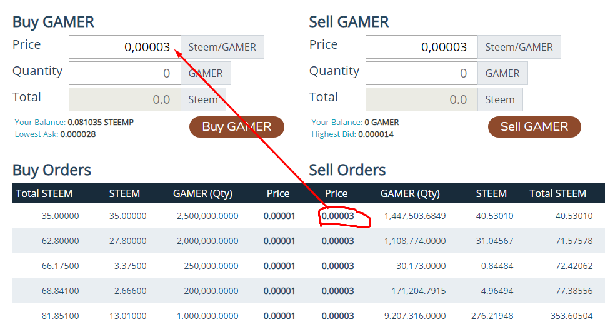The image size is (605, 319).
Task: Click buy order STEEM value 2.66600
Action: click(x=131, y=291)
